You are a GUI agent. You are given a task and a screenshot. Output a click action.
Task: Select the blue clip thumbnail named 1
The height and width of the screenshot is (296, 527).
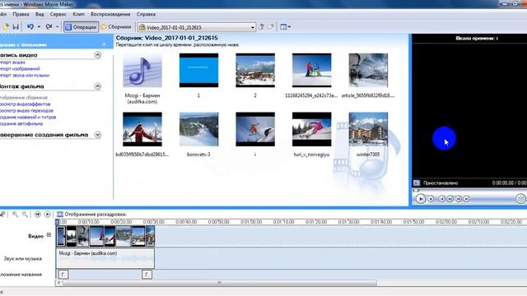(198, 70)
